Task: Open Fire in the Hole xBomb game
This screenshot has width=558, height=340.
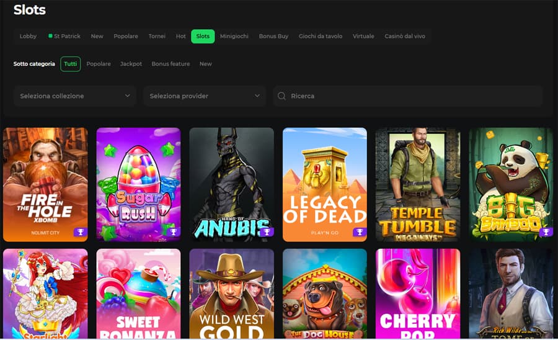Action: [45, 184]
